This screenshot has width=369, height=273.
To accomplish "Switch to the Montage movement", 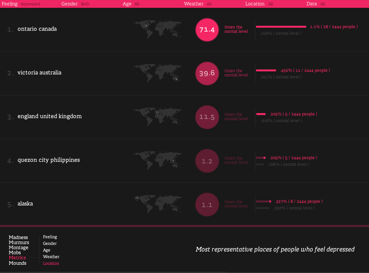I will coord(19,247).
